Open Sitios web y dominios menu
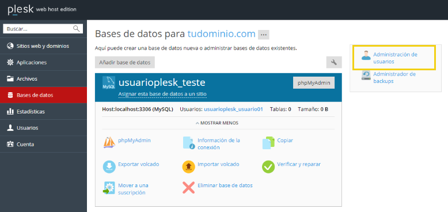 (x=43, y=46)
